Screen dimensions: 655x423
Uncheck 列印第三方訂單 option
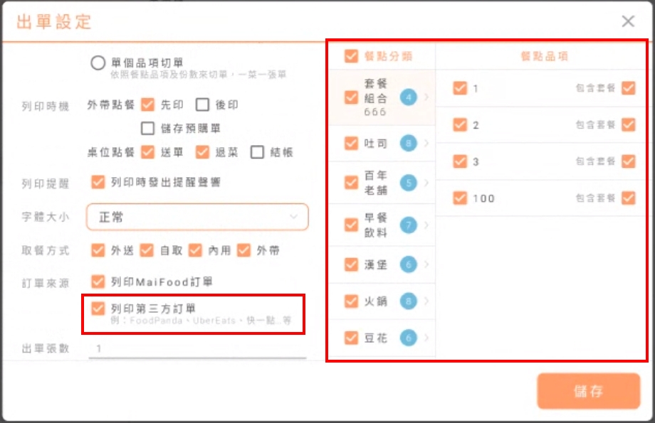[98, 309]
